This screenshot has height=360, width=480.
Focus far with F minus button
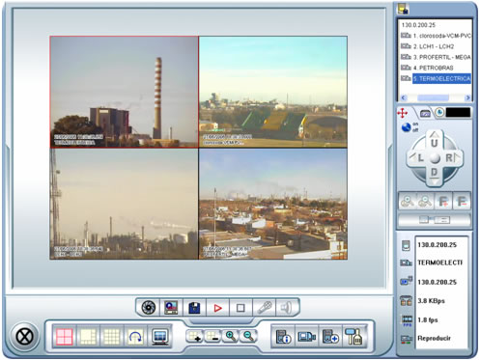[462, 202]
